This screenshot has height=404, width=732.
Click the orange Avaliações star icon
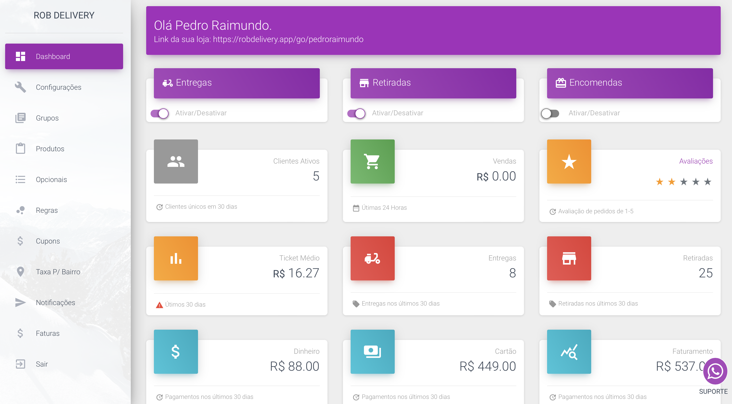coord(569,161)
